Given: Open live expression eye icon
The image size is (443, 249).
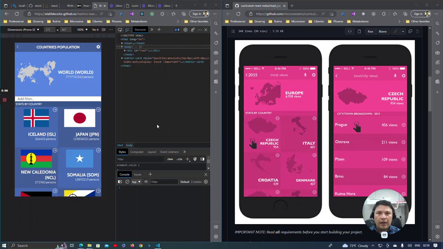Looking at the screenshot, I should [146, 182].
